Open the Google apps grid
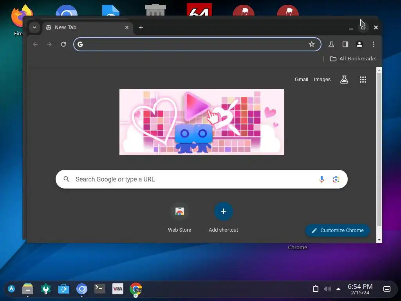Screen dimensions: 401x301 pos(363,80)
